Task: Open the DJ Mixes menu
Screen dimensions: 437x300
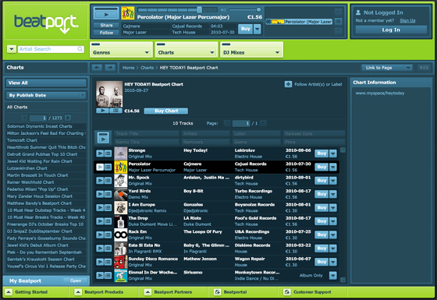Action: [x=251, y=50]
